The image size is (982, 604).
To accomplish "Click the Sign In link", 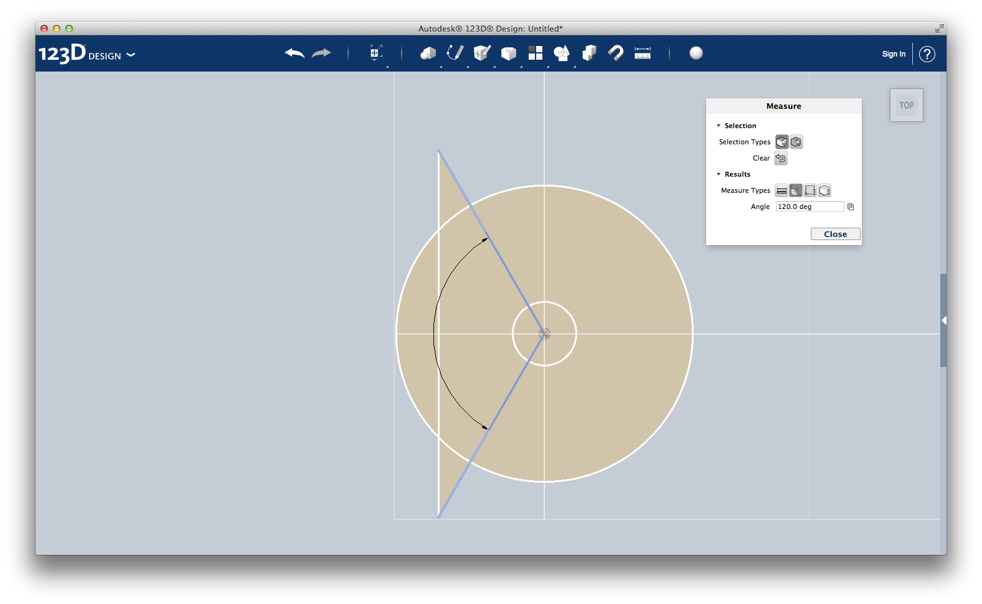I will (x=894, y=54).
